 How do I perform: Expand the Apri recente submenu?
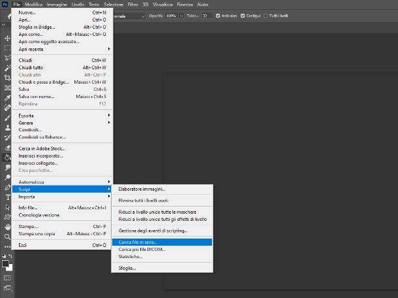click(62, 49)
